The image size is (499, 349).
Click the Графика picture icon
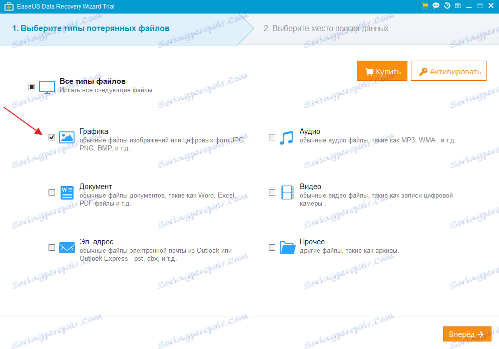pos(67,137)
